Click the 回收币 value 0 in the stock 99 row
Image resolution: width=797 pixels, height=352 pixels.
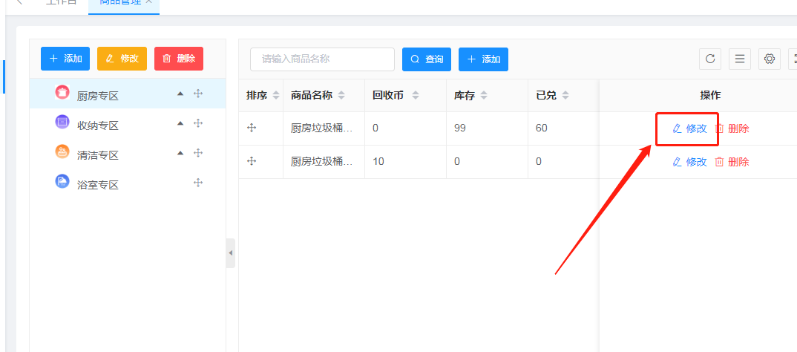click(x=375, y=128)
